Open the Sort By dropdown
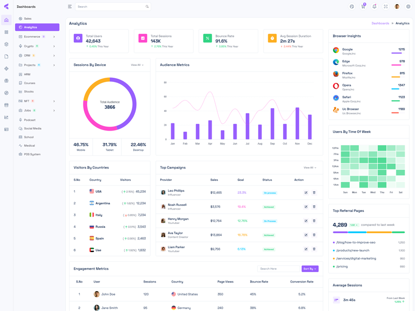The width and height of the screenshot is (415, 311). (x=310, y=269)
